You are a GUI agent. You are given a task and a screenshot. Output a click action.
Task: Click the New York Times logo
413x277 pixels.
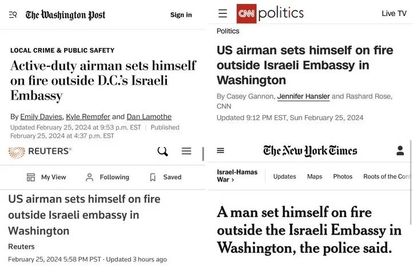coord(310,151)
